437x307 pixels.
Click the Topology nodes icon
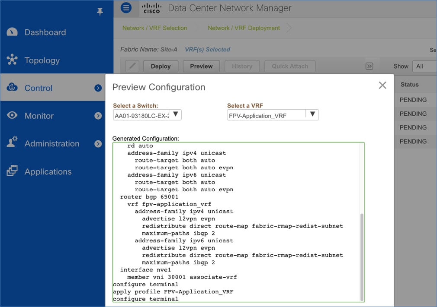tap(12, 60)
